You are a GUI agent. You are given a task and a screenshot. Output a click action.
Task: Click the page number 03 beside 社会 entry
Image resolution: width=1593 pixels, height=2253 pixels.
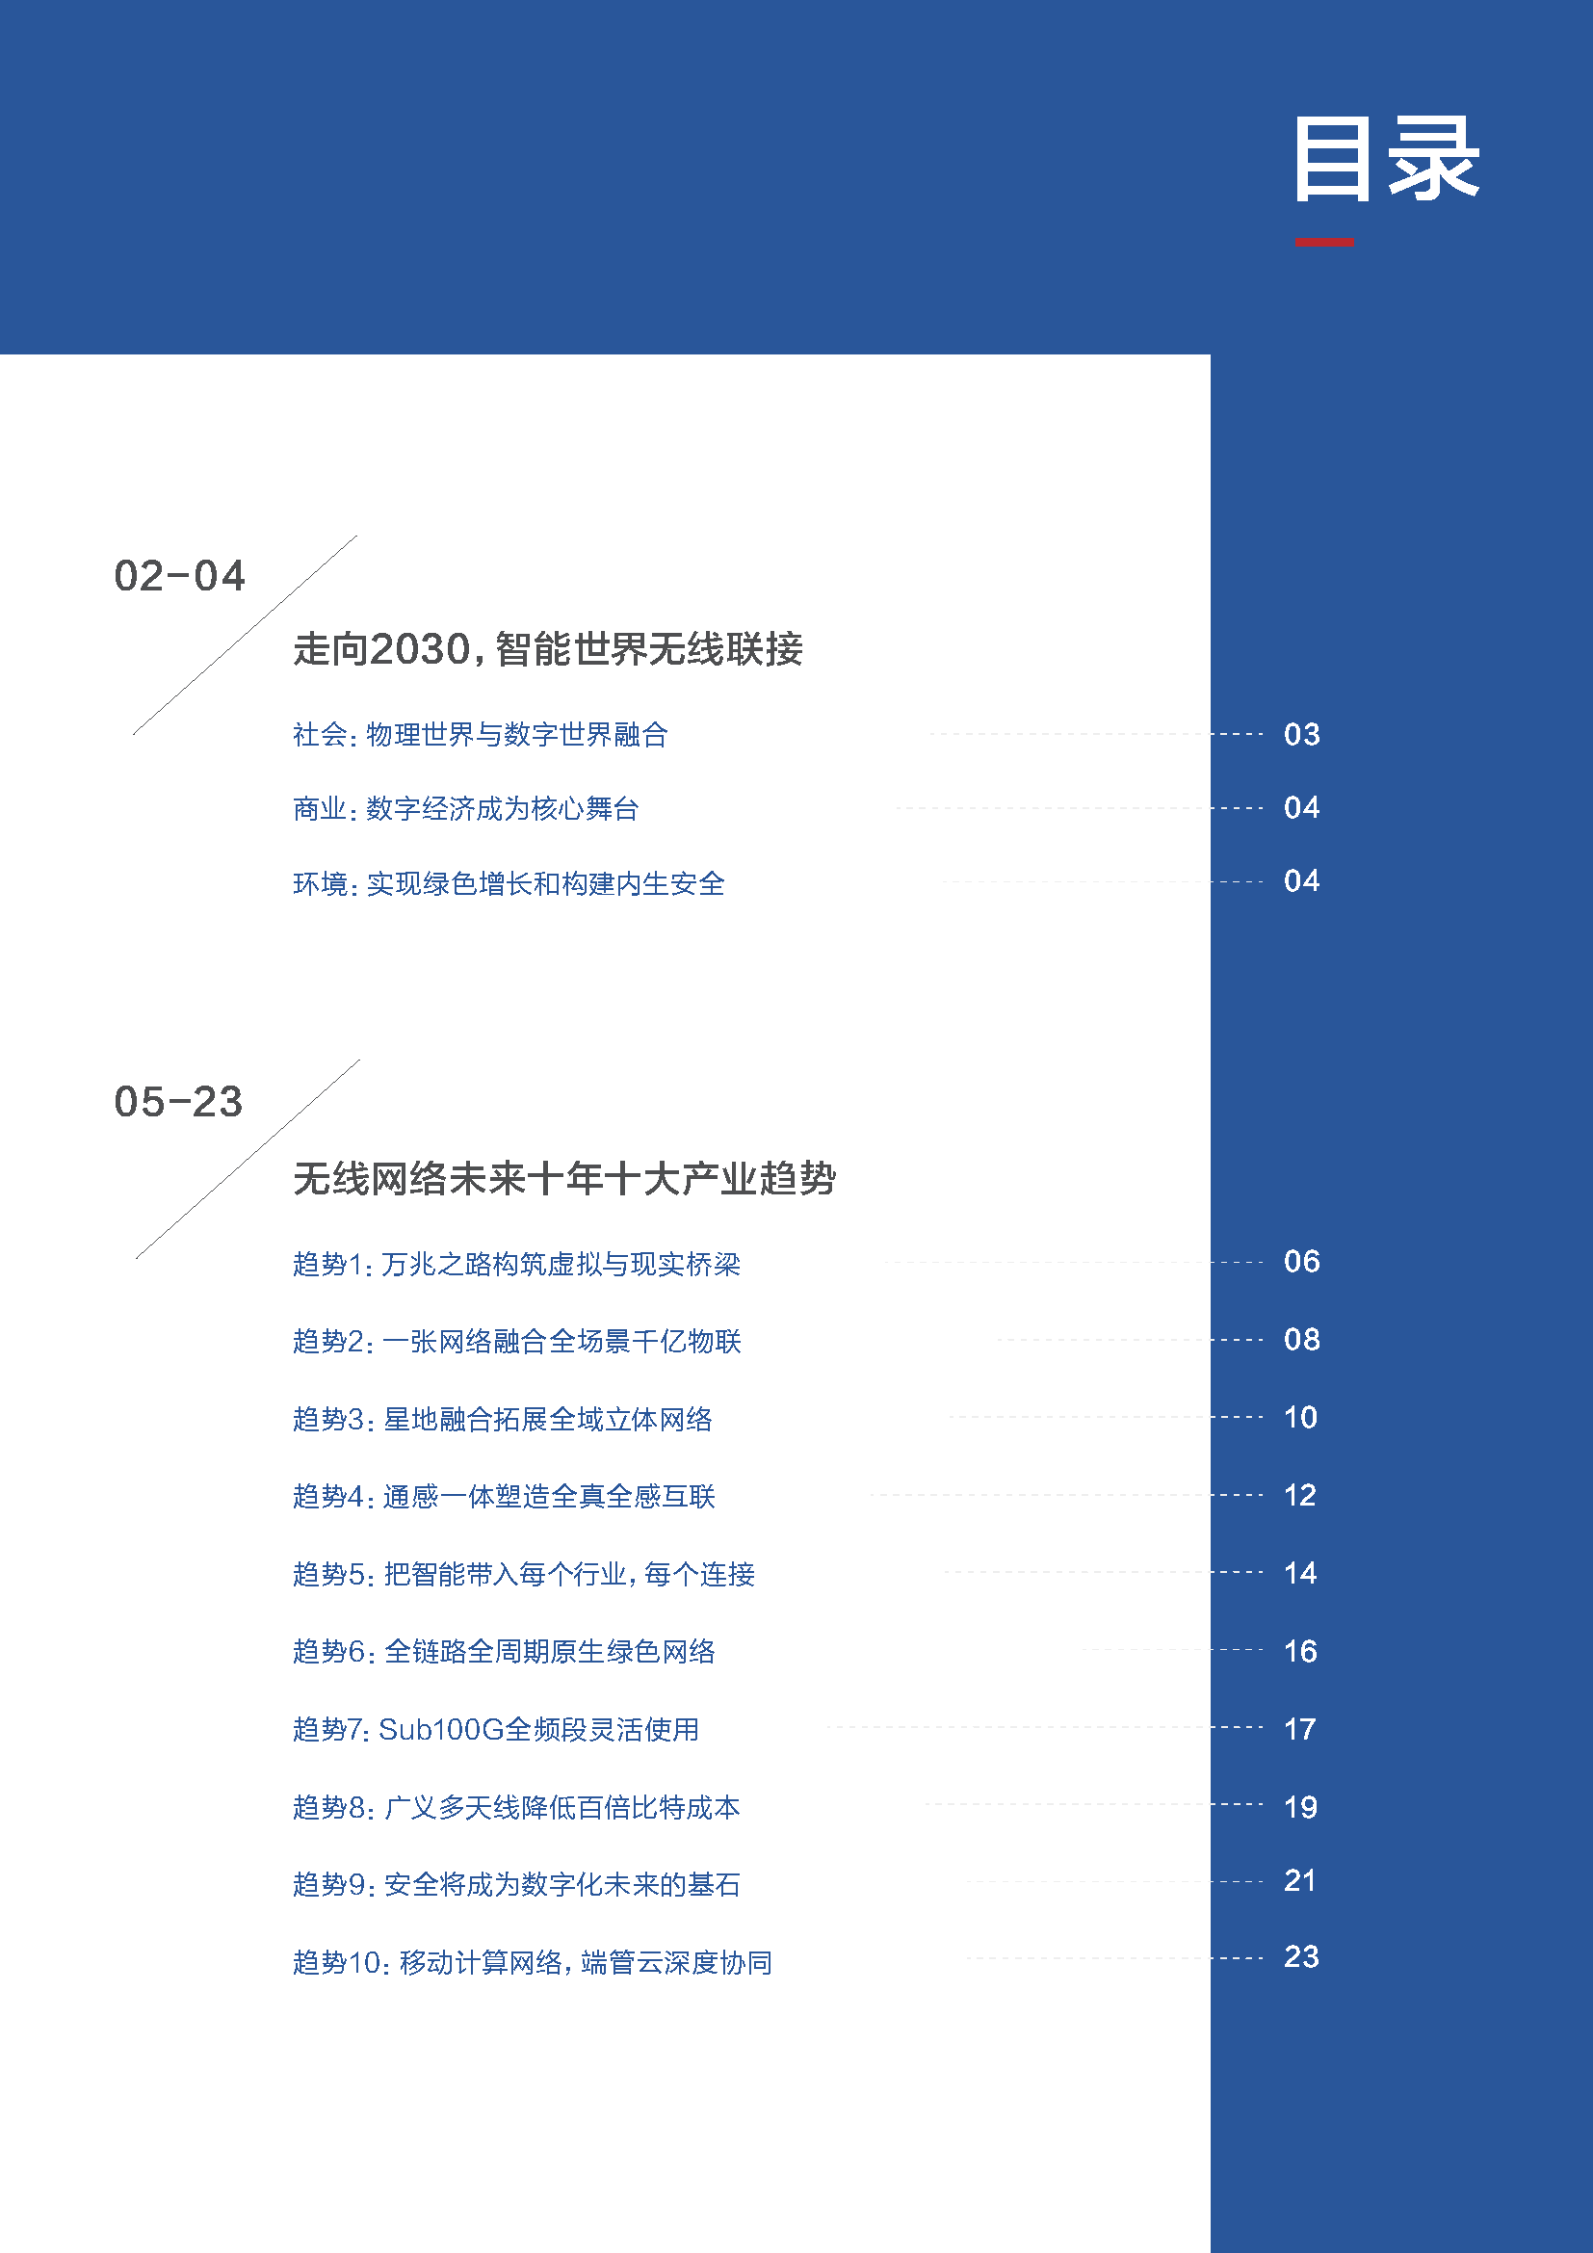[x=1305, y=734]
